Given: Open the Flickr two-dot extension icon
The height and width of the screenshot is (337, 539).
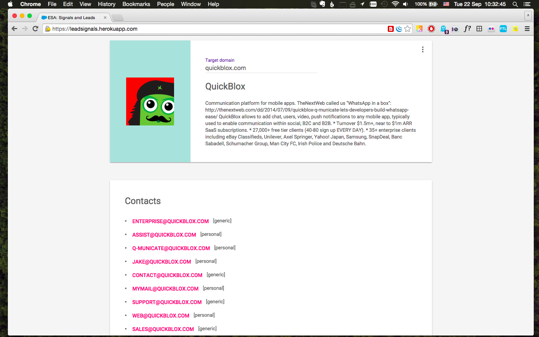Looking at the screenshot, I should click(x=491, y=29).
